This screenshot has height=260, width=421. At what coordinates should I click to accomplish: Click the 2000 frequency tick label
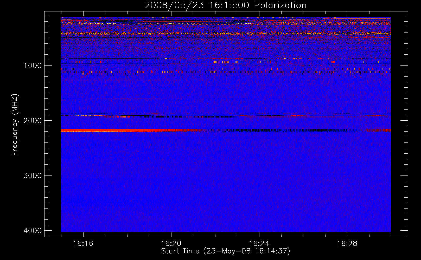pyautogui.click(x=33, y=120)
